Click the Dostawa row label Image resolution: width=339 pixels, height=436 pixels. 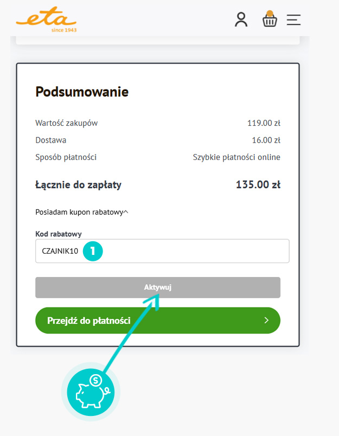point(51,140)
